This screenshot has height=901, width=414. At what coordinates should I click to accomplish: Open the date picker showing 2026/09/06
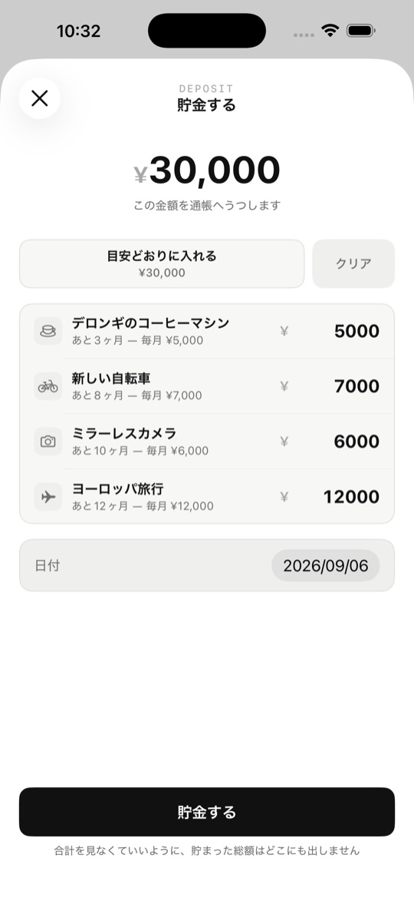pos(326,565)
